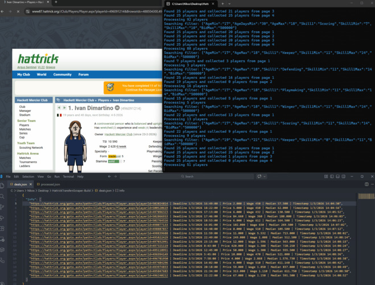The image size is (375, 285).
Task: Expand the chat dropdown arrow in VS Code title bar
Action: point(265,177)
